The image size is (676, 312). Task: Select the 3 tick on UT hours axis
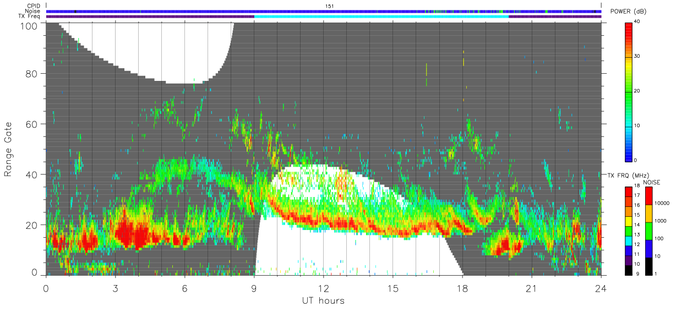[x=115, y=288]
